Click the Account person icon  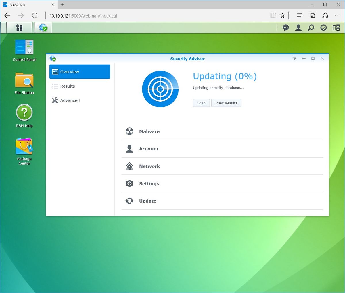pyautogui.click(x=129, y=149)
